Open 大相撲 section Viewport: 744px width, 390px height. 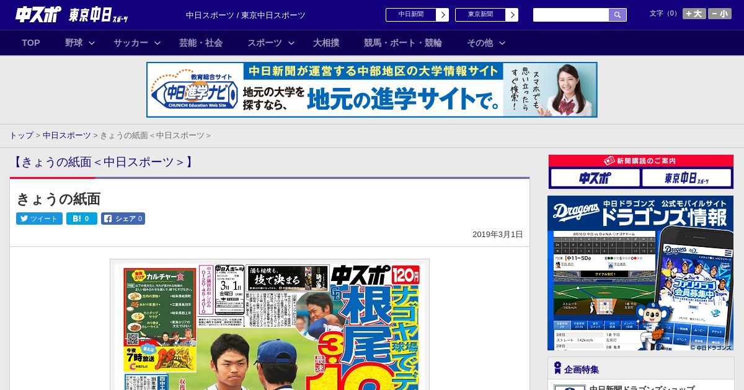326,43
